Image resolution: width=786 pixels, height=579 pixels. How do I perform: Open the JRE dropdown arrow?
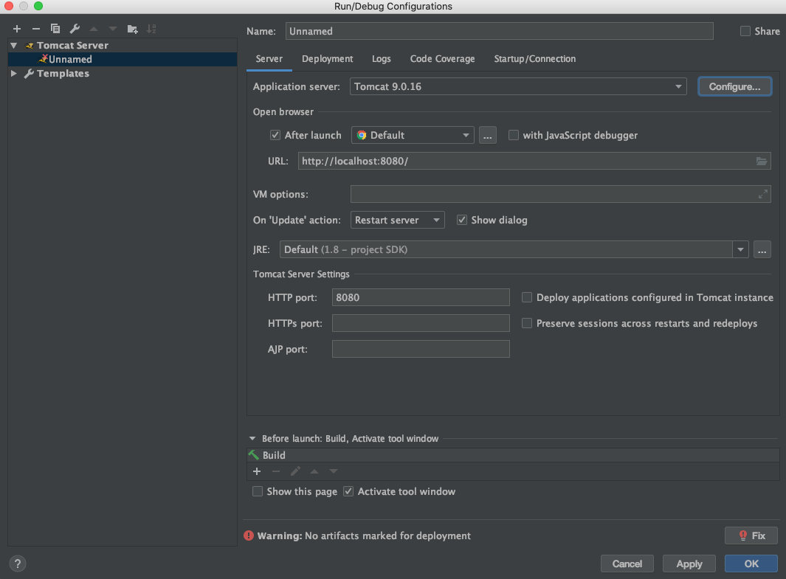740,249
